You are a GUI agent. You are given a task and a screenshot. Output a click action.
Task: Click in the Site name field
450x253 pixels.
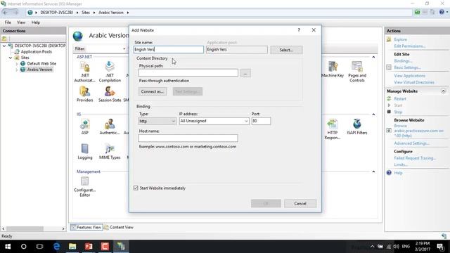point(169,49)
